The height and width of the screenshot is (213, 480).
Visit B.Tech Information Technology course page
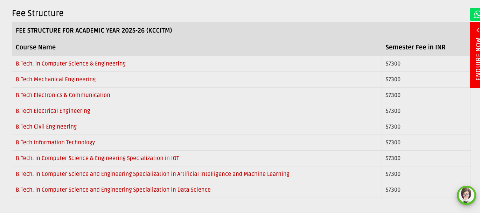[55, 143]
